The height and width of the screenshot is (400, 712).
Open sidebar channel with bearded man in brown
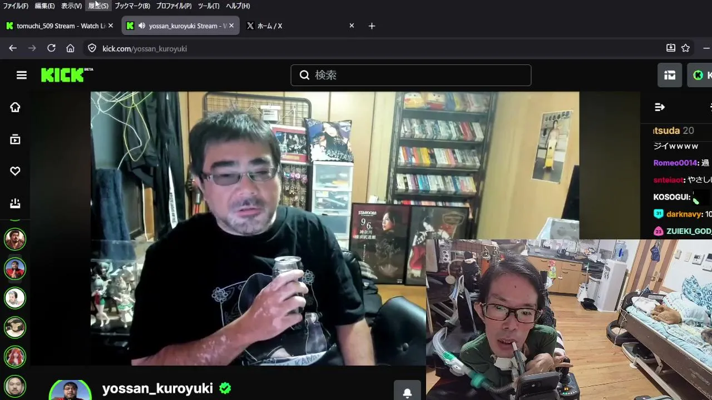[x=15, y=239]
